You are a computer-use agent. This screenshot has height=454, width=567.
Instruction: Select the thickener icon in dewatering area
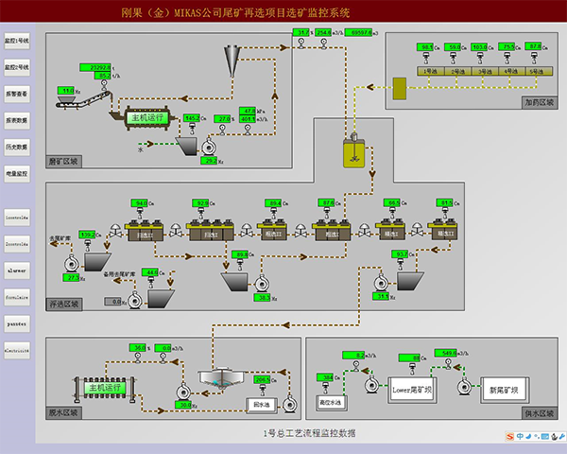[223, 379]
